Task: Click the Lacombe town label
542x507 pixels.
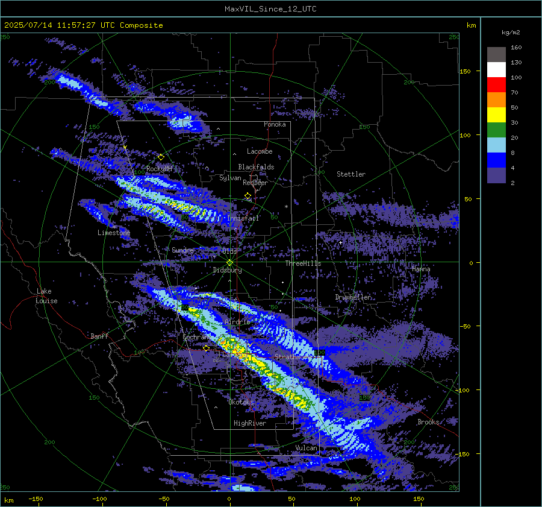Action: pyautogui.click(x=260, y=151)
